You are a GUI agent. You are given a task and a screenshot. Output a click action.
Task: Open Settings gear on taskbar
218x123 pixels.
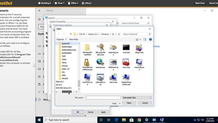[147, 120]
